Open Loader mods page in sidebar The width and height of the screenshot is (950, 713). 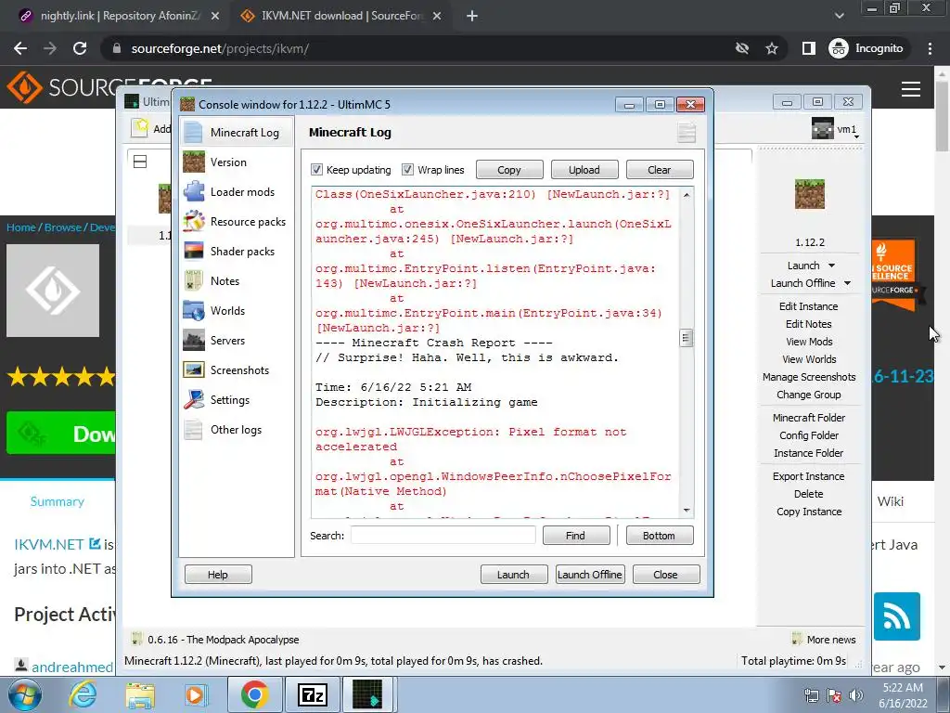click(237, 191)
